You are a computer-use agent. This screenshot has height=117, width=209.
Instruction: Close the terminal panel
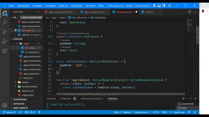(x=195, y=98)
